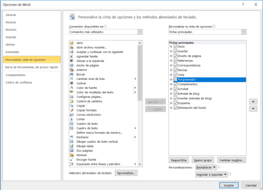This screenshot has height=190, width=263.
Task: Select the Buscar binoculars icon
Action: (x=72, y=74)
